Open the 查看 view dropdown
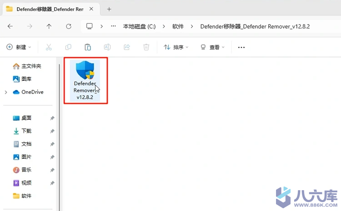341x211 pixels. (x=212, y=47)
